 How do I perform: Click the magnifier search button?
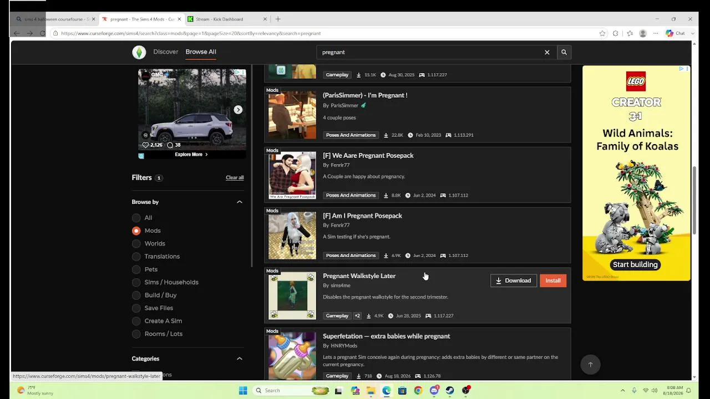click(x=564, y=52)
